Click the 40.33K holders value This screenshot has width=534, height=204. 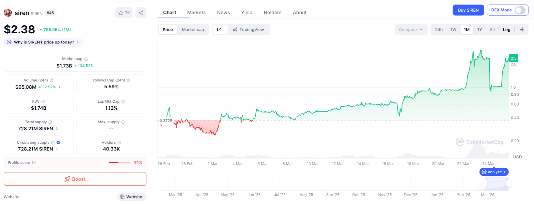point(111,149)
